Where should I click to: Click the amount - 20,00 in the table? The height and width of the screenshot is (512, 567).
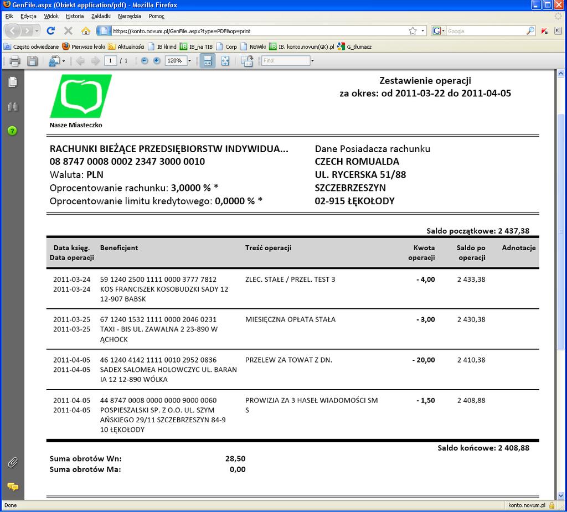click(424, 360)
